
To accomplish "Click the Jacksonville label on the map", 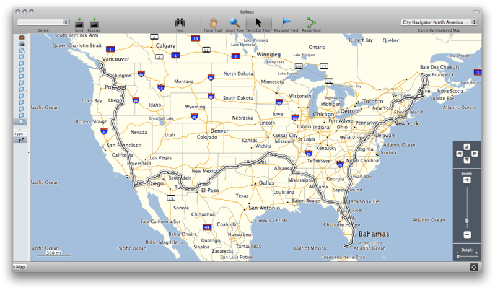I will 364,201.
